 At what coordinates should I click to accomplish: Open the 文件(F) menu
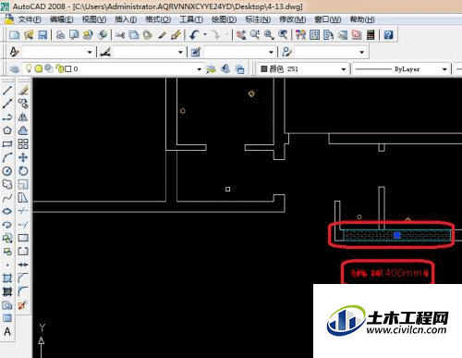[x=30, y=19]
